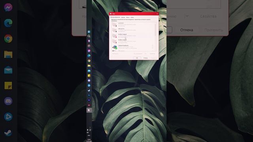
Task: Open Свойства in the small Sound dialog
Action: [152, 54]
